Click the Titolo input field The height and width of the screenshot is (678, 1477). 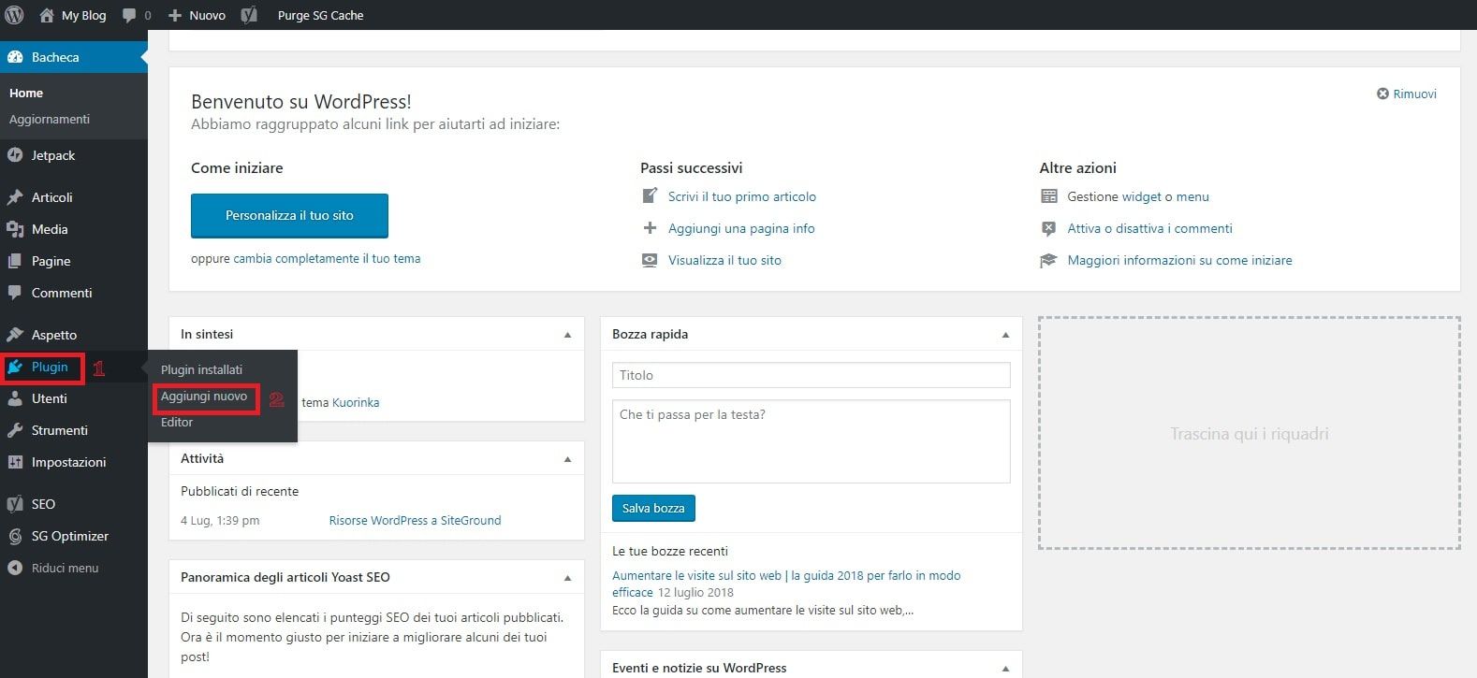811,375
